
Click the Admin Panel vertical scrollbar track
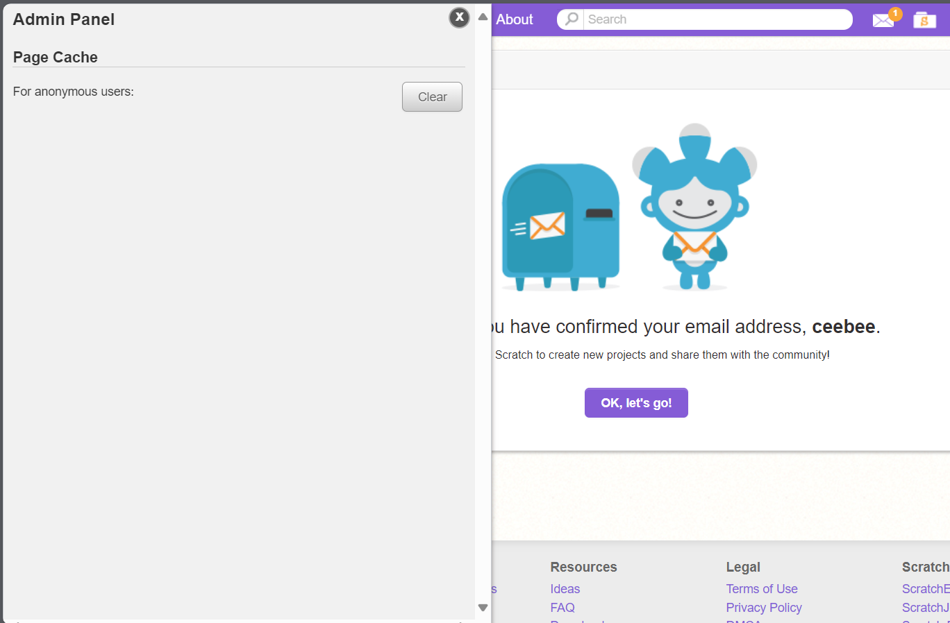click(x=483, y=312)
